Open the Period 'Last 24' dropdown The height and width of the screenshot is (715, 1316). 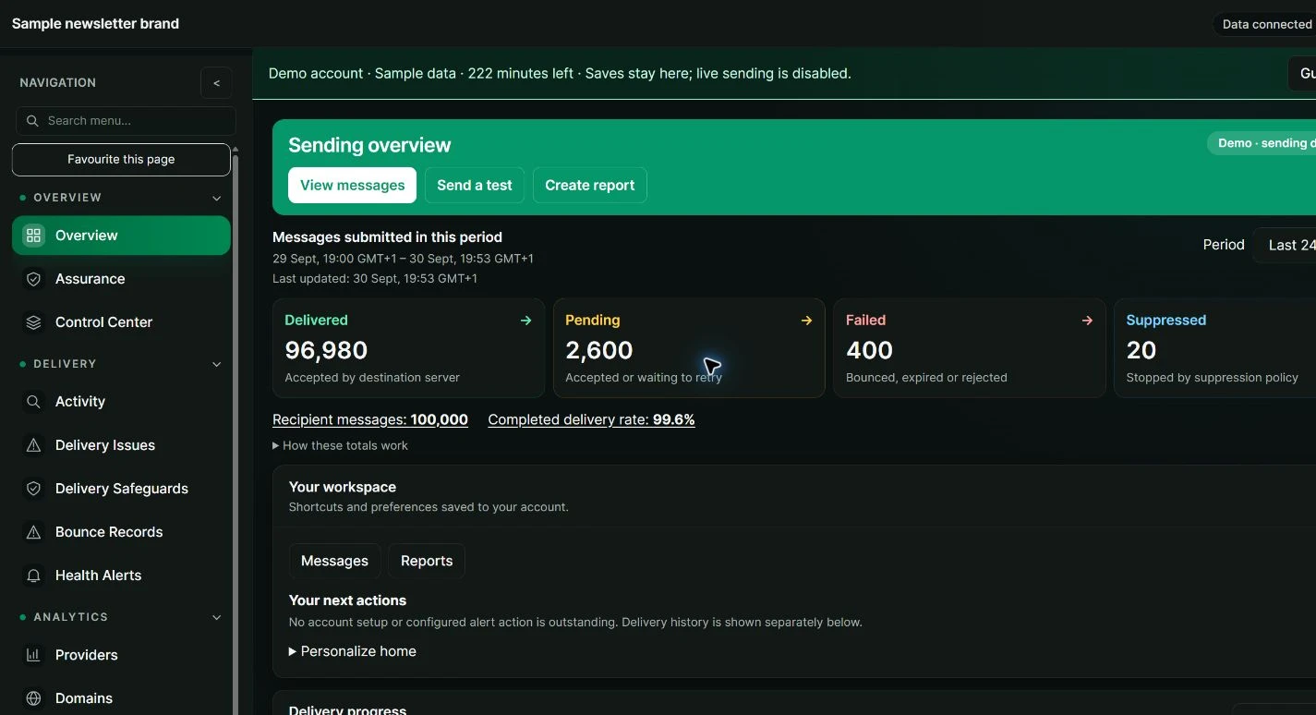pos(1285,245)
